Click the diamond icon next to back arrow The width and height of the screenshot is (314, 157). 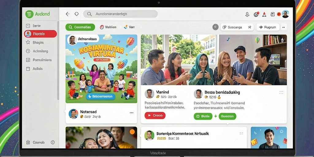76,14
